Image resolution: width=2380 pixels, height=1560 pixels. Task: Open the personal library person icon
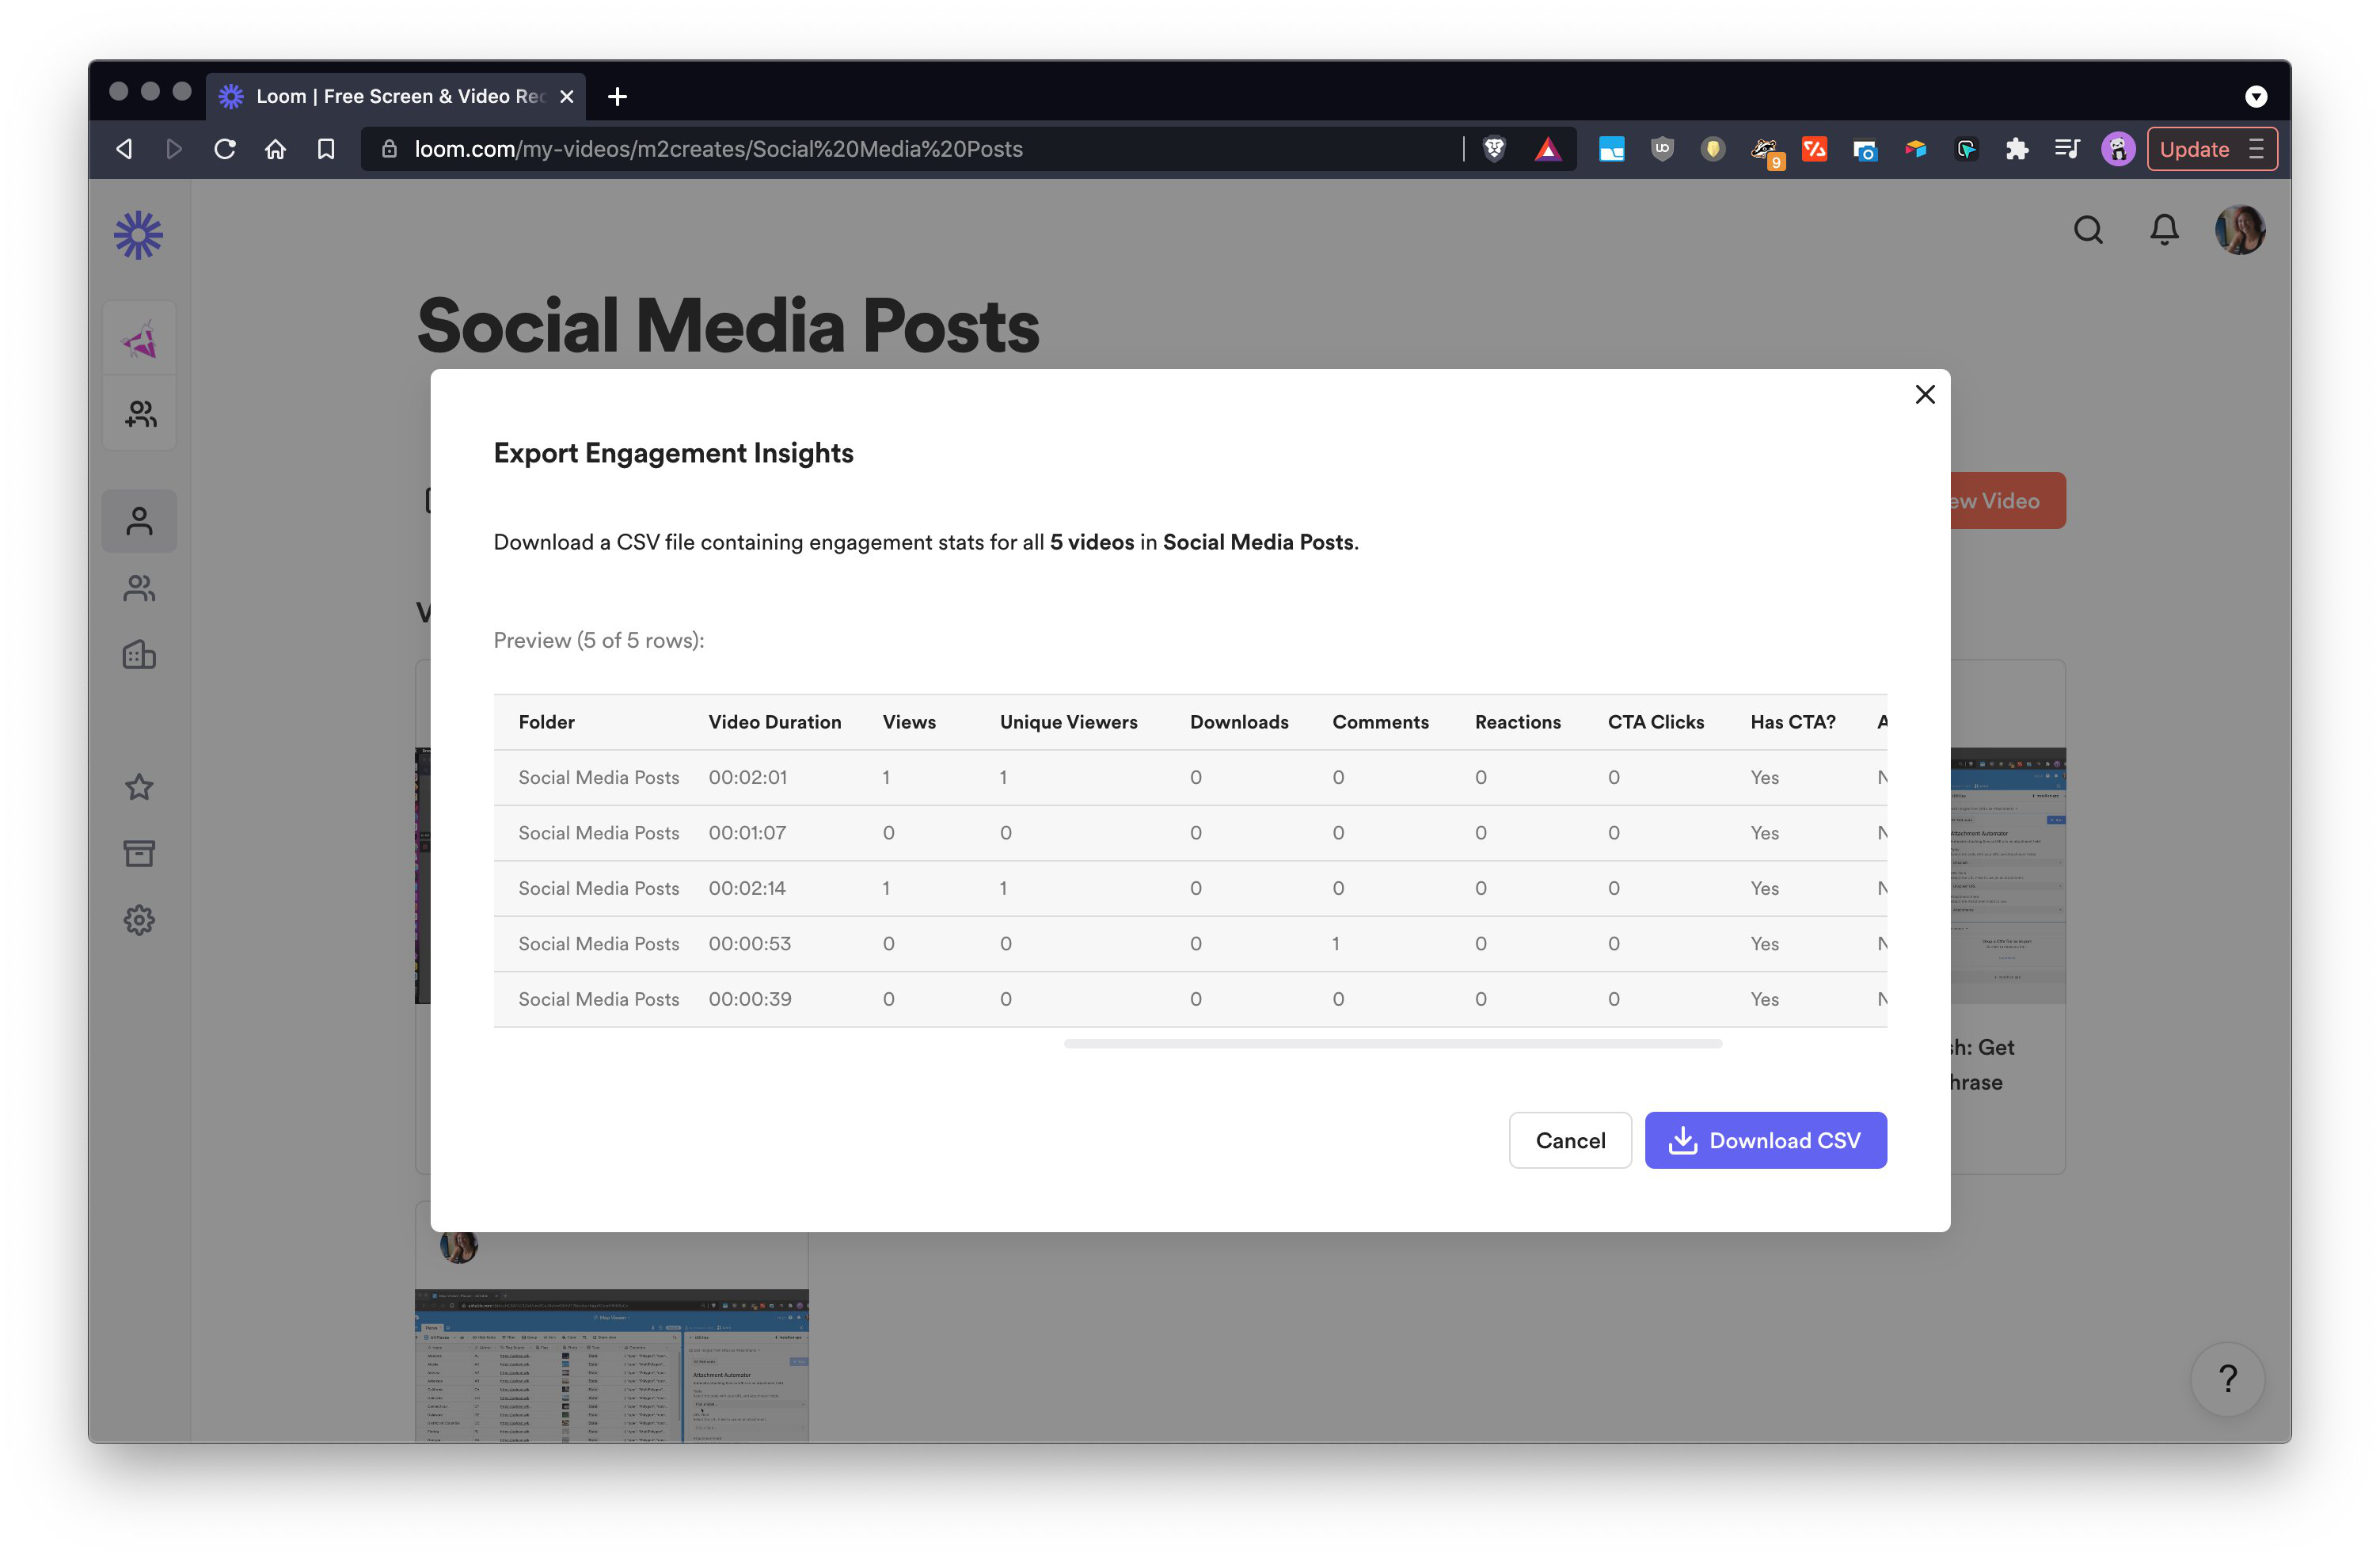(x=139, y=521)
